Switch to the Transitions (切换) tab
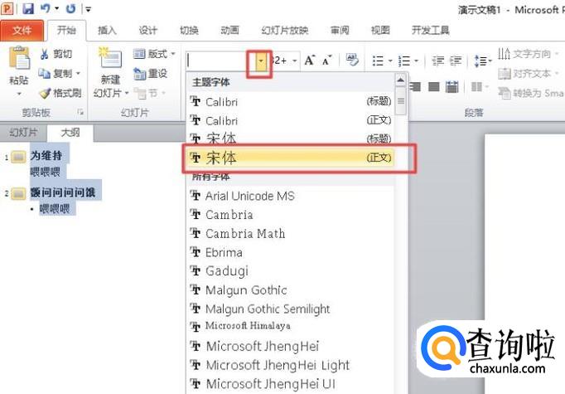This screenshot has height=394, width=565. pyautogui.click(x=189, y=31)
